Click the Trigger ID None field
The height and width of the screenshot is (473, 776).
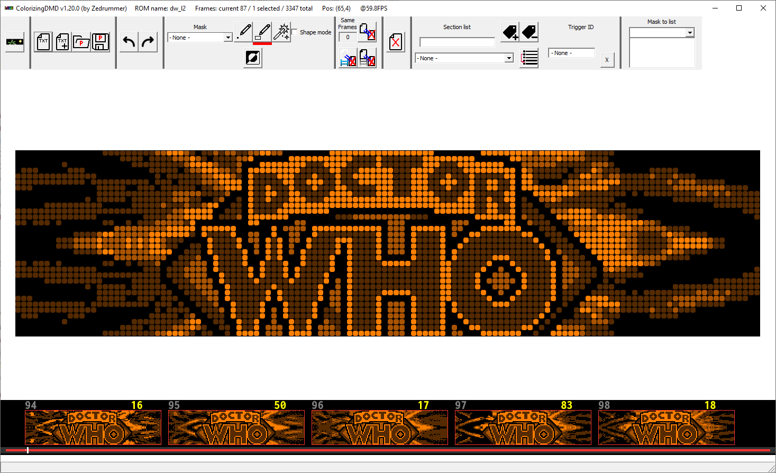pyautogui.click(x=572, y=53)
